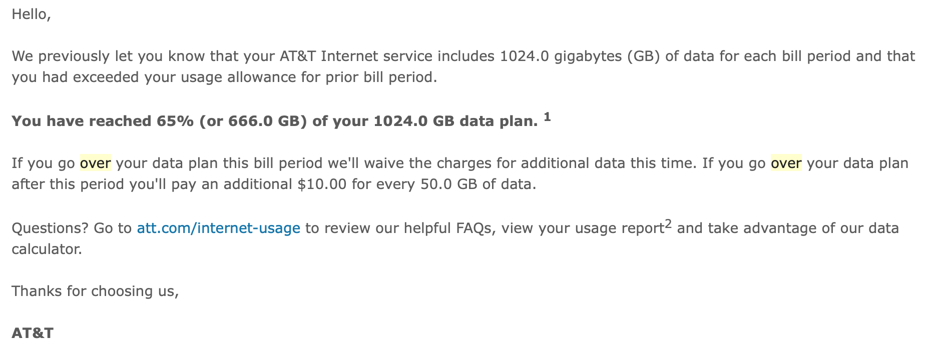
Task: Click the bold "65%" figure
Action: click(x=175, y=121)
